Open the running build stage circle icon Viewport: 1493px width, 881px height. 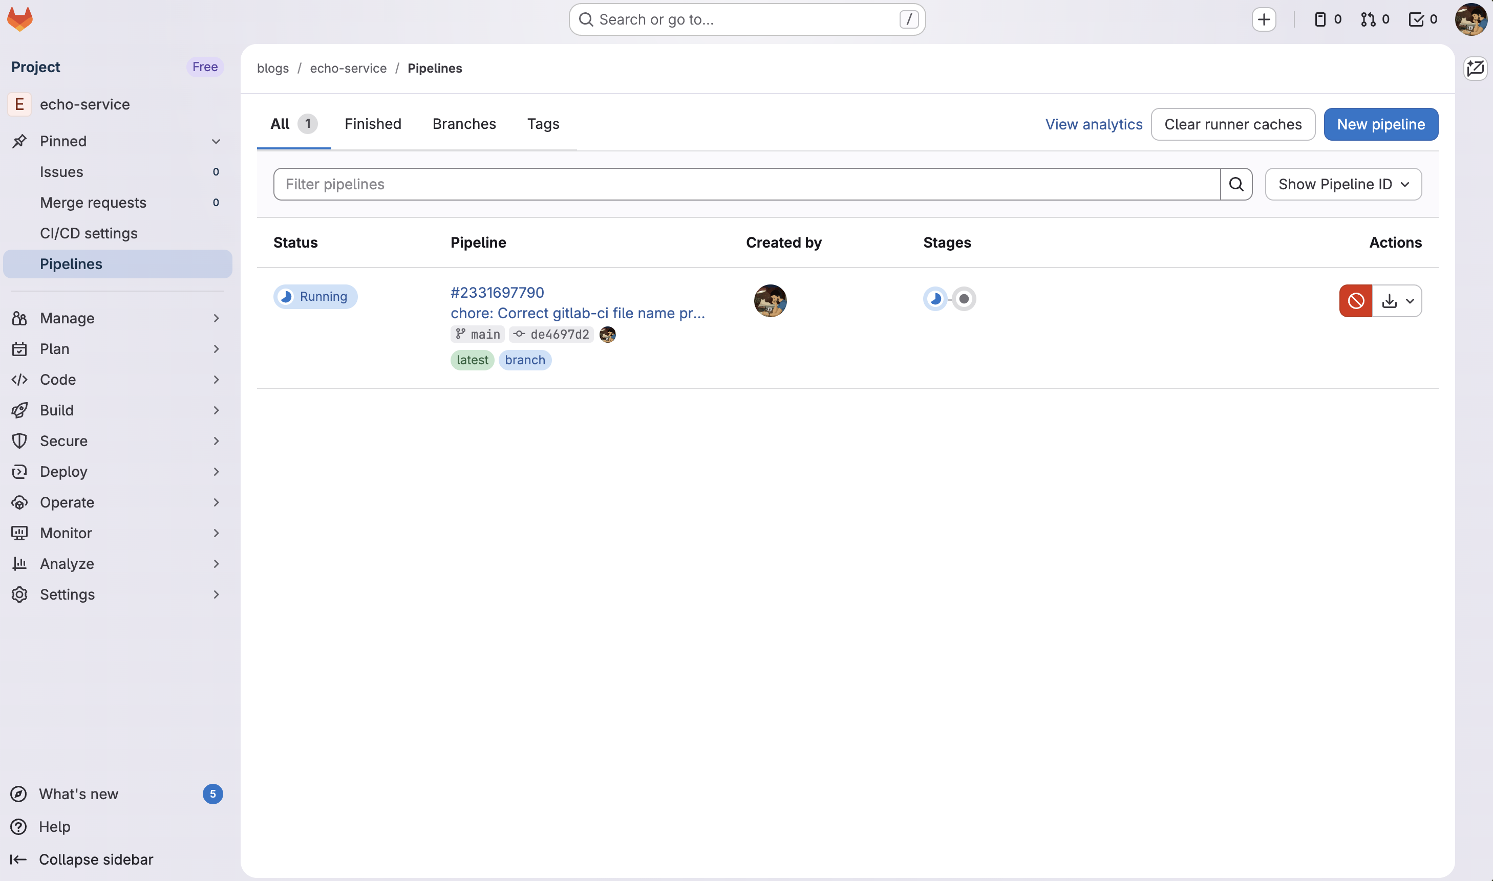pyautogui.click(x=935, y=299)
